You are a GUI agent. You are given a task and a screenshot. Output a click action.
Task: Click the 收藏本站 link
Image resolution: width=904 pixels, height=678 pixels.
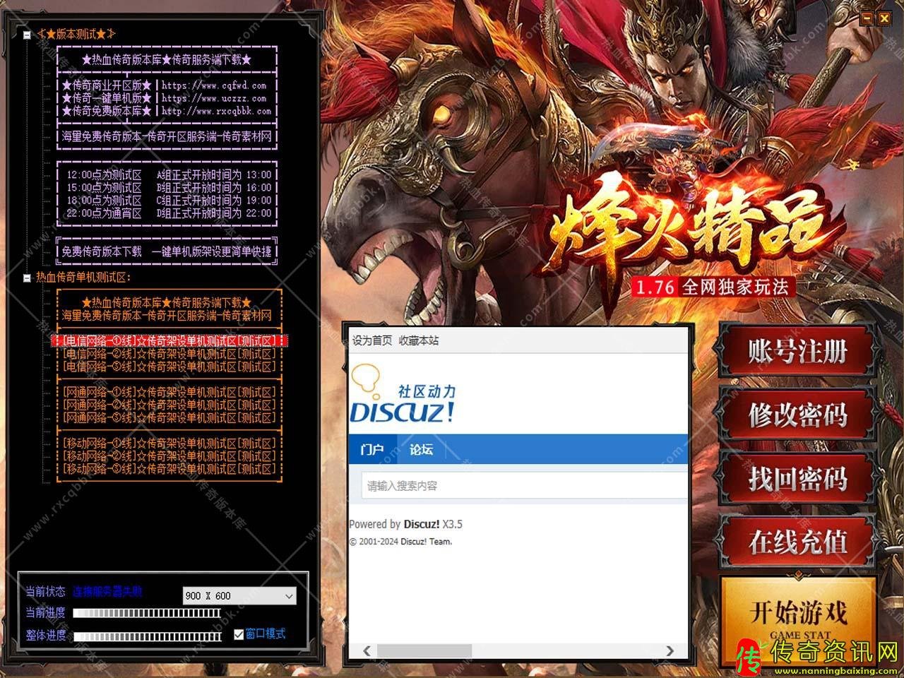pyautogui.click(x=418, y=340)
